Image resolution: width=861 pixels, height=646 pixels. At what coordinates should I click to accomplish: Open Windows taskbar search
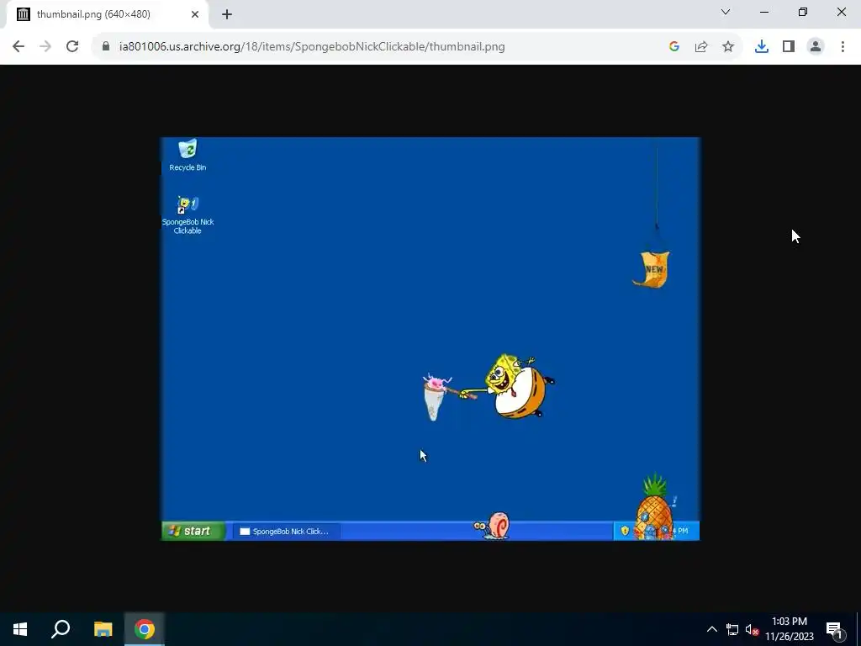[61, 629]
